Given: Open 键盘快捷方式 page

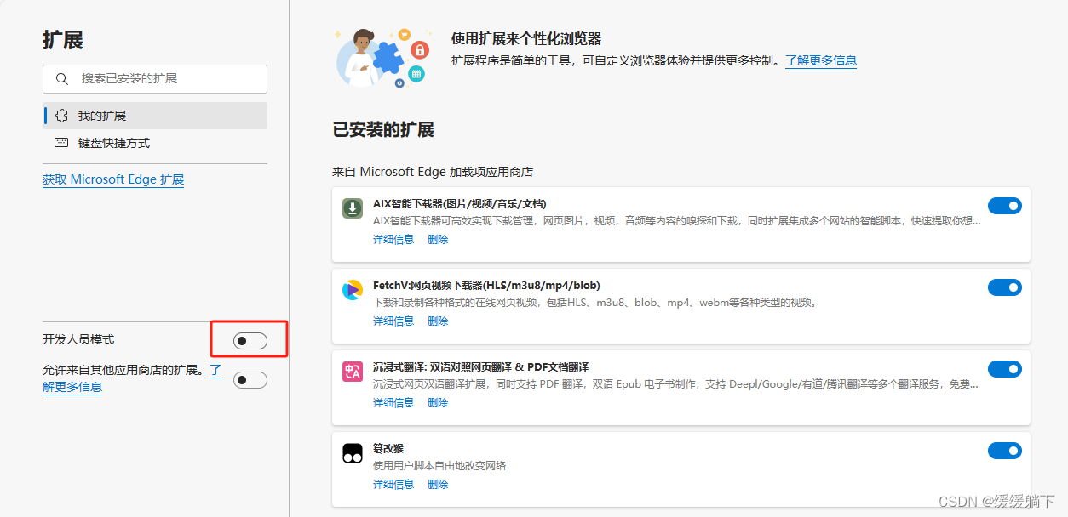Looking at the screenshot, I should pyautogui.click(x=155, y=143).
